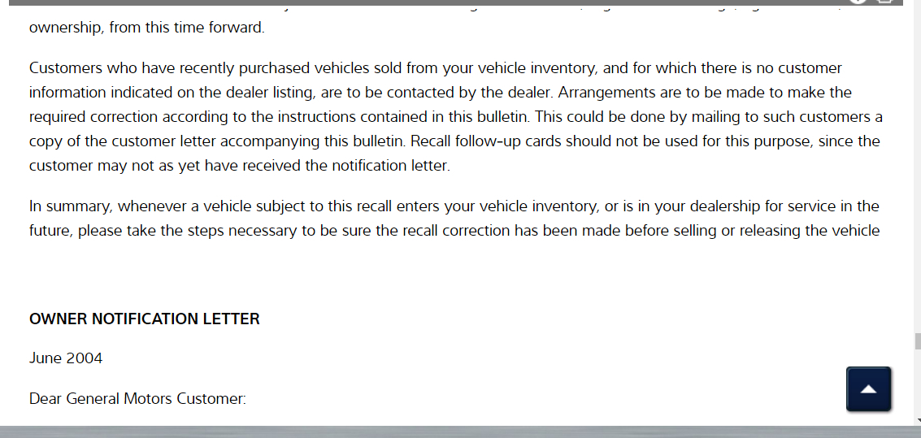Click the Dear General Motors Customer salutation

[137, 399]
